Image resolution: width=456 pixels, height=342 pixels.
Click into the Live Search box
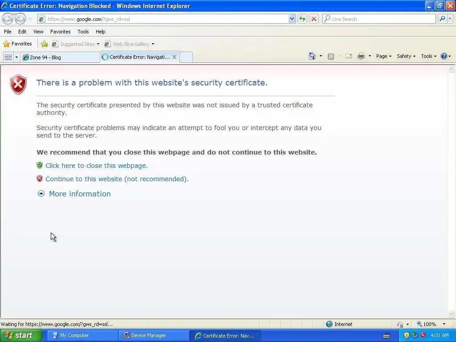(x=379, y=19)
